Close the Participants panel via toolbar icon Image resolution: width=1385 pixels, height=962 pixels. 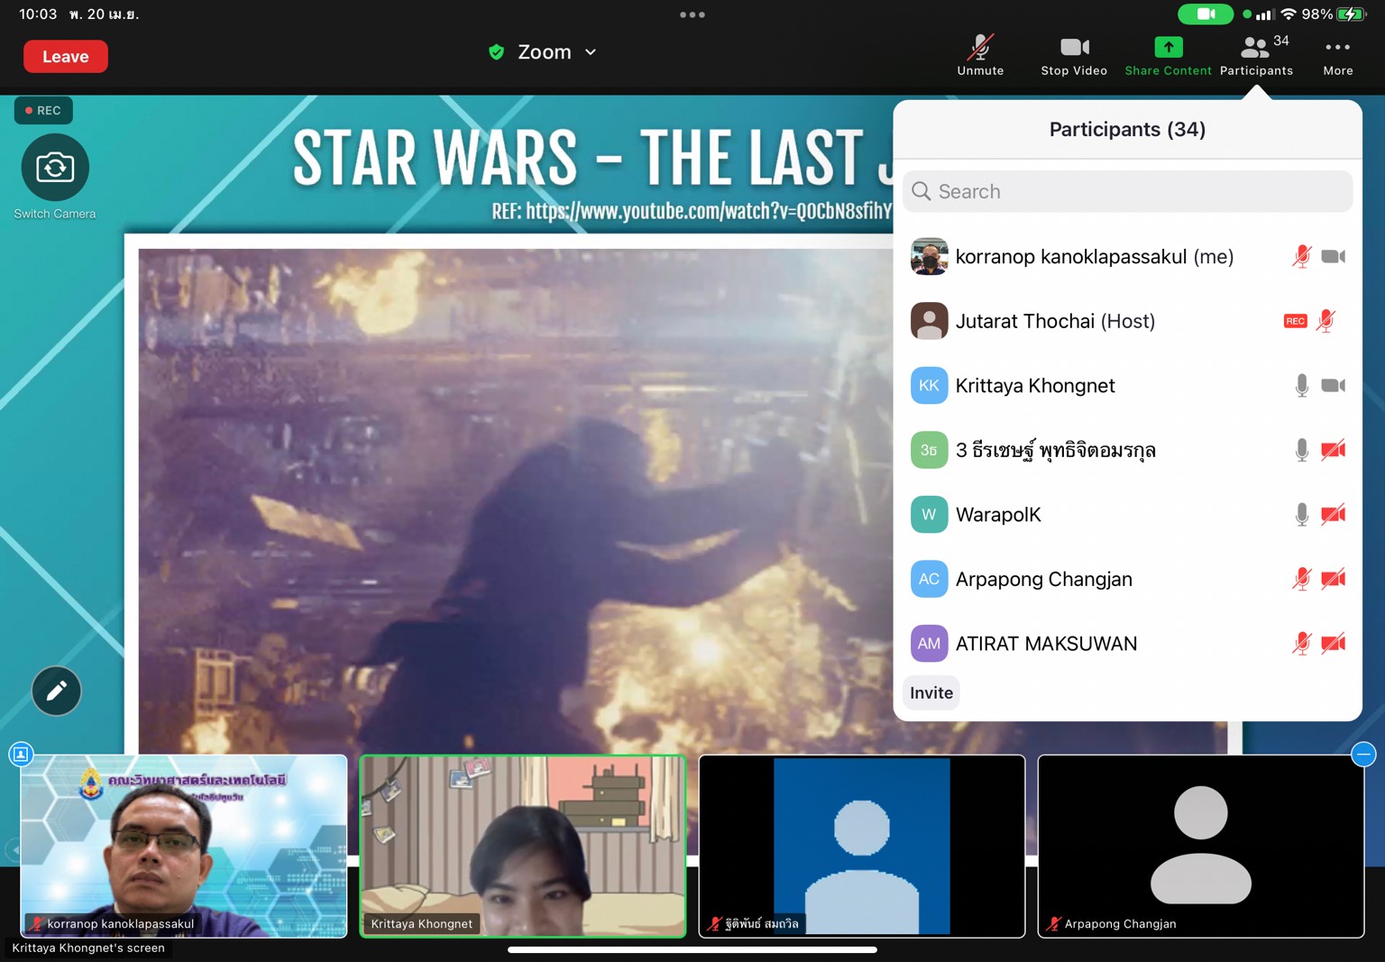tap(1256, 55)
